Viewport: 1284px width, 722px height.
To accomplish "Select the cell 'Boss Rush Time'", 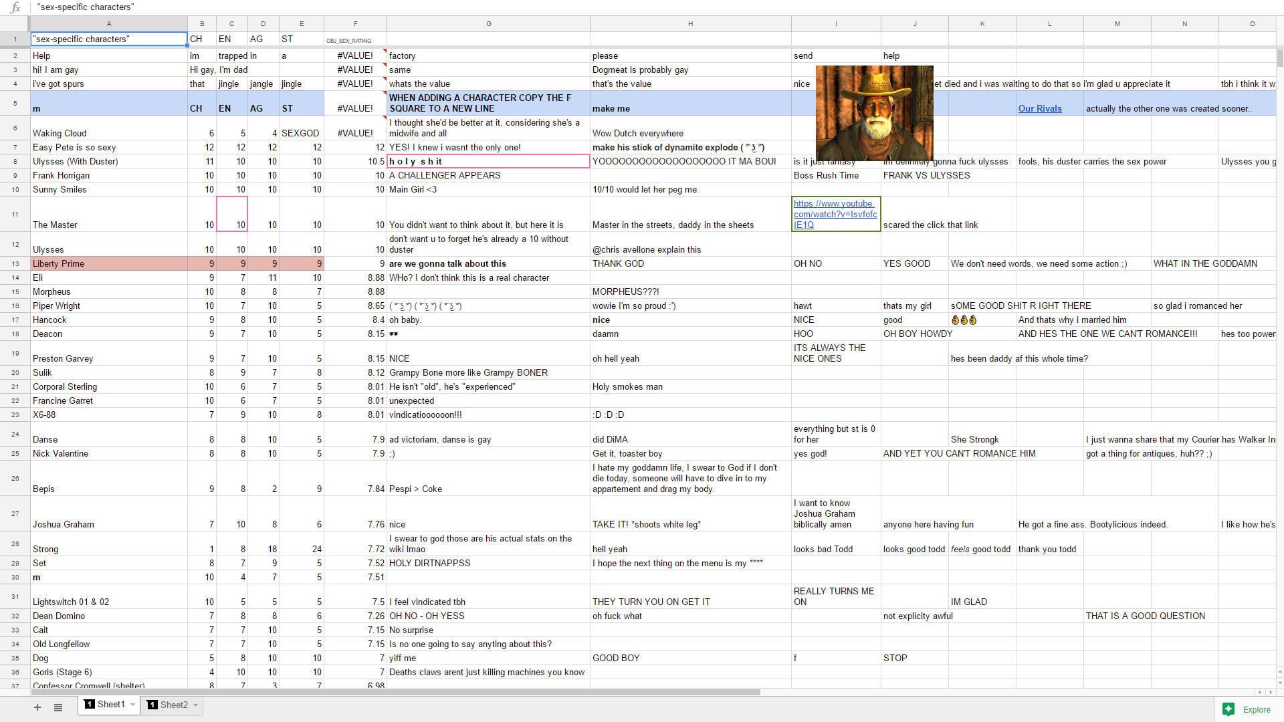I will 836,176.
